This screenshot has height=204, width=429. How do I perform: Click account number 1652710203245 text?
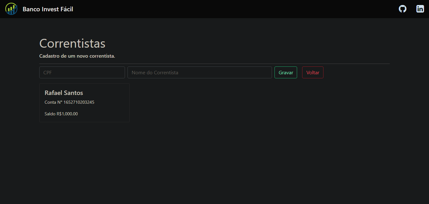point(79,102)
